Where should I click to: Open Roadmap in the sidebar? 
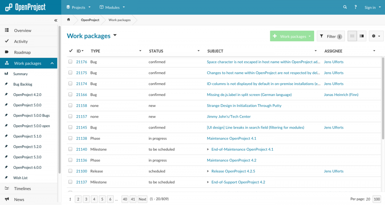pos(22,52)
